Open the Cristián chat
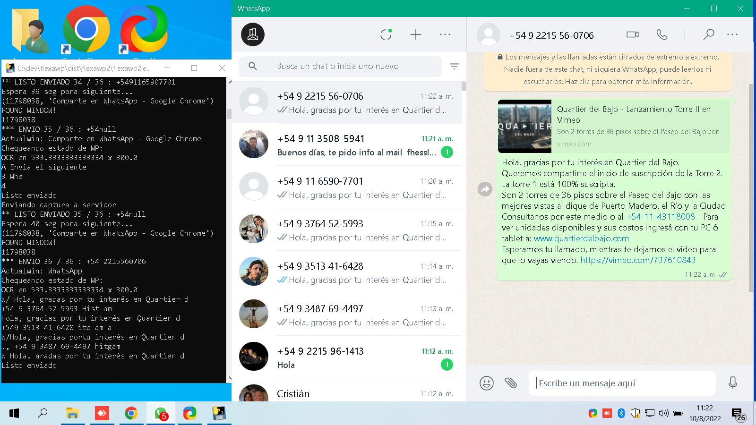 [x=346, y=390]
